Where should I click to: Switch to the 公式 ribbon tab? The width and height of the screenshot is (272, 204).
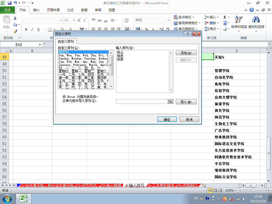(70, 10)
